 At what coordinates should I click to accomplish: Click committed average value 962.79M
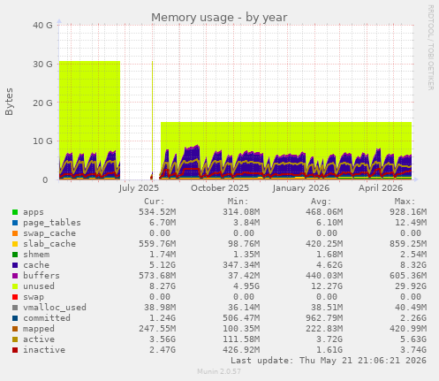coord(324,318)
